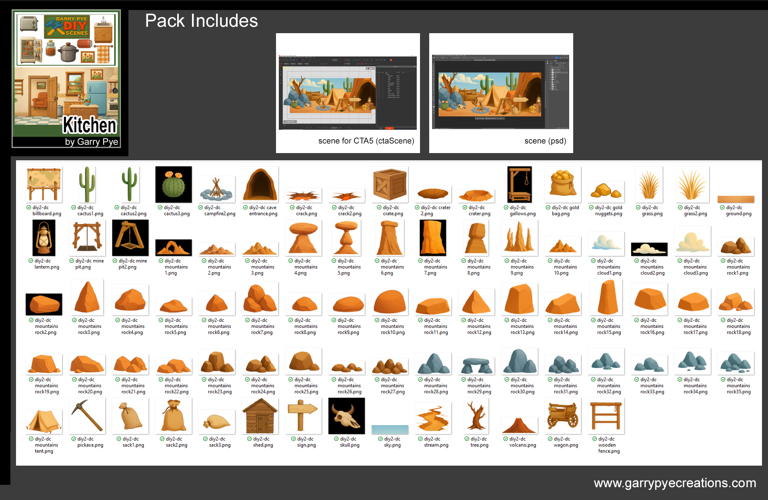Select the mountains tent.png icon

pyautogui.click(x=44, y=421)
